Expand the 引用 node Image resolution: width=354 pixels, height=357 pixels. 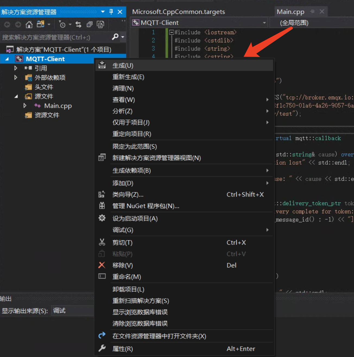coord(16,68)
